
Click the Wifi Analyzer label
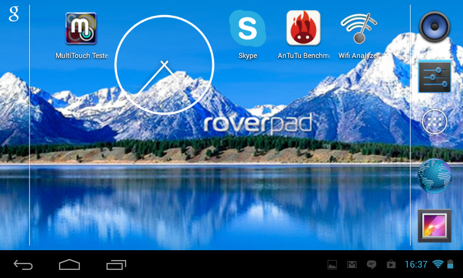click(x=359, y=56)
